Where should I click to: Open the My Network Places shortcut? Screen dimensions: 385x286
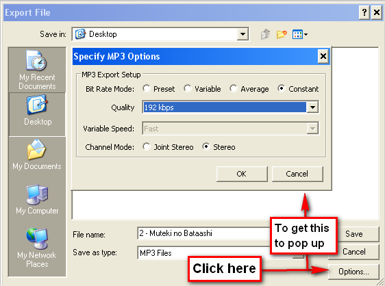point(37,248)
